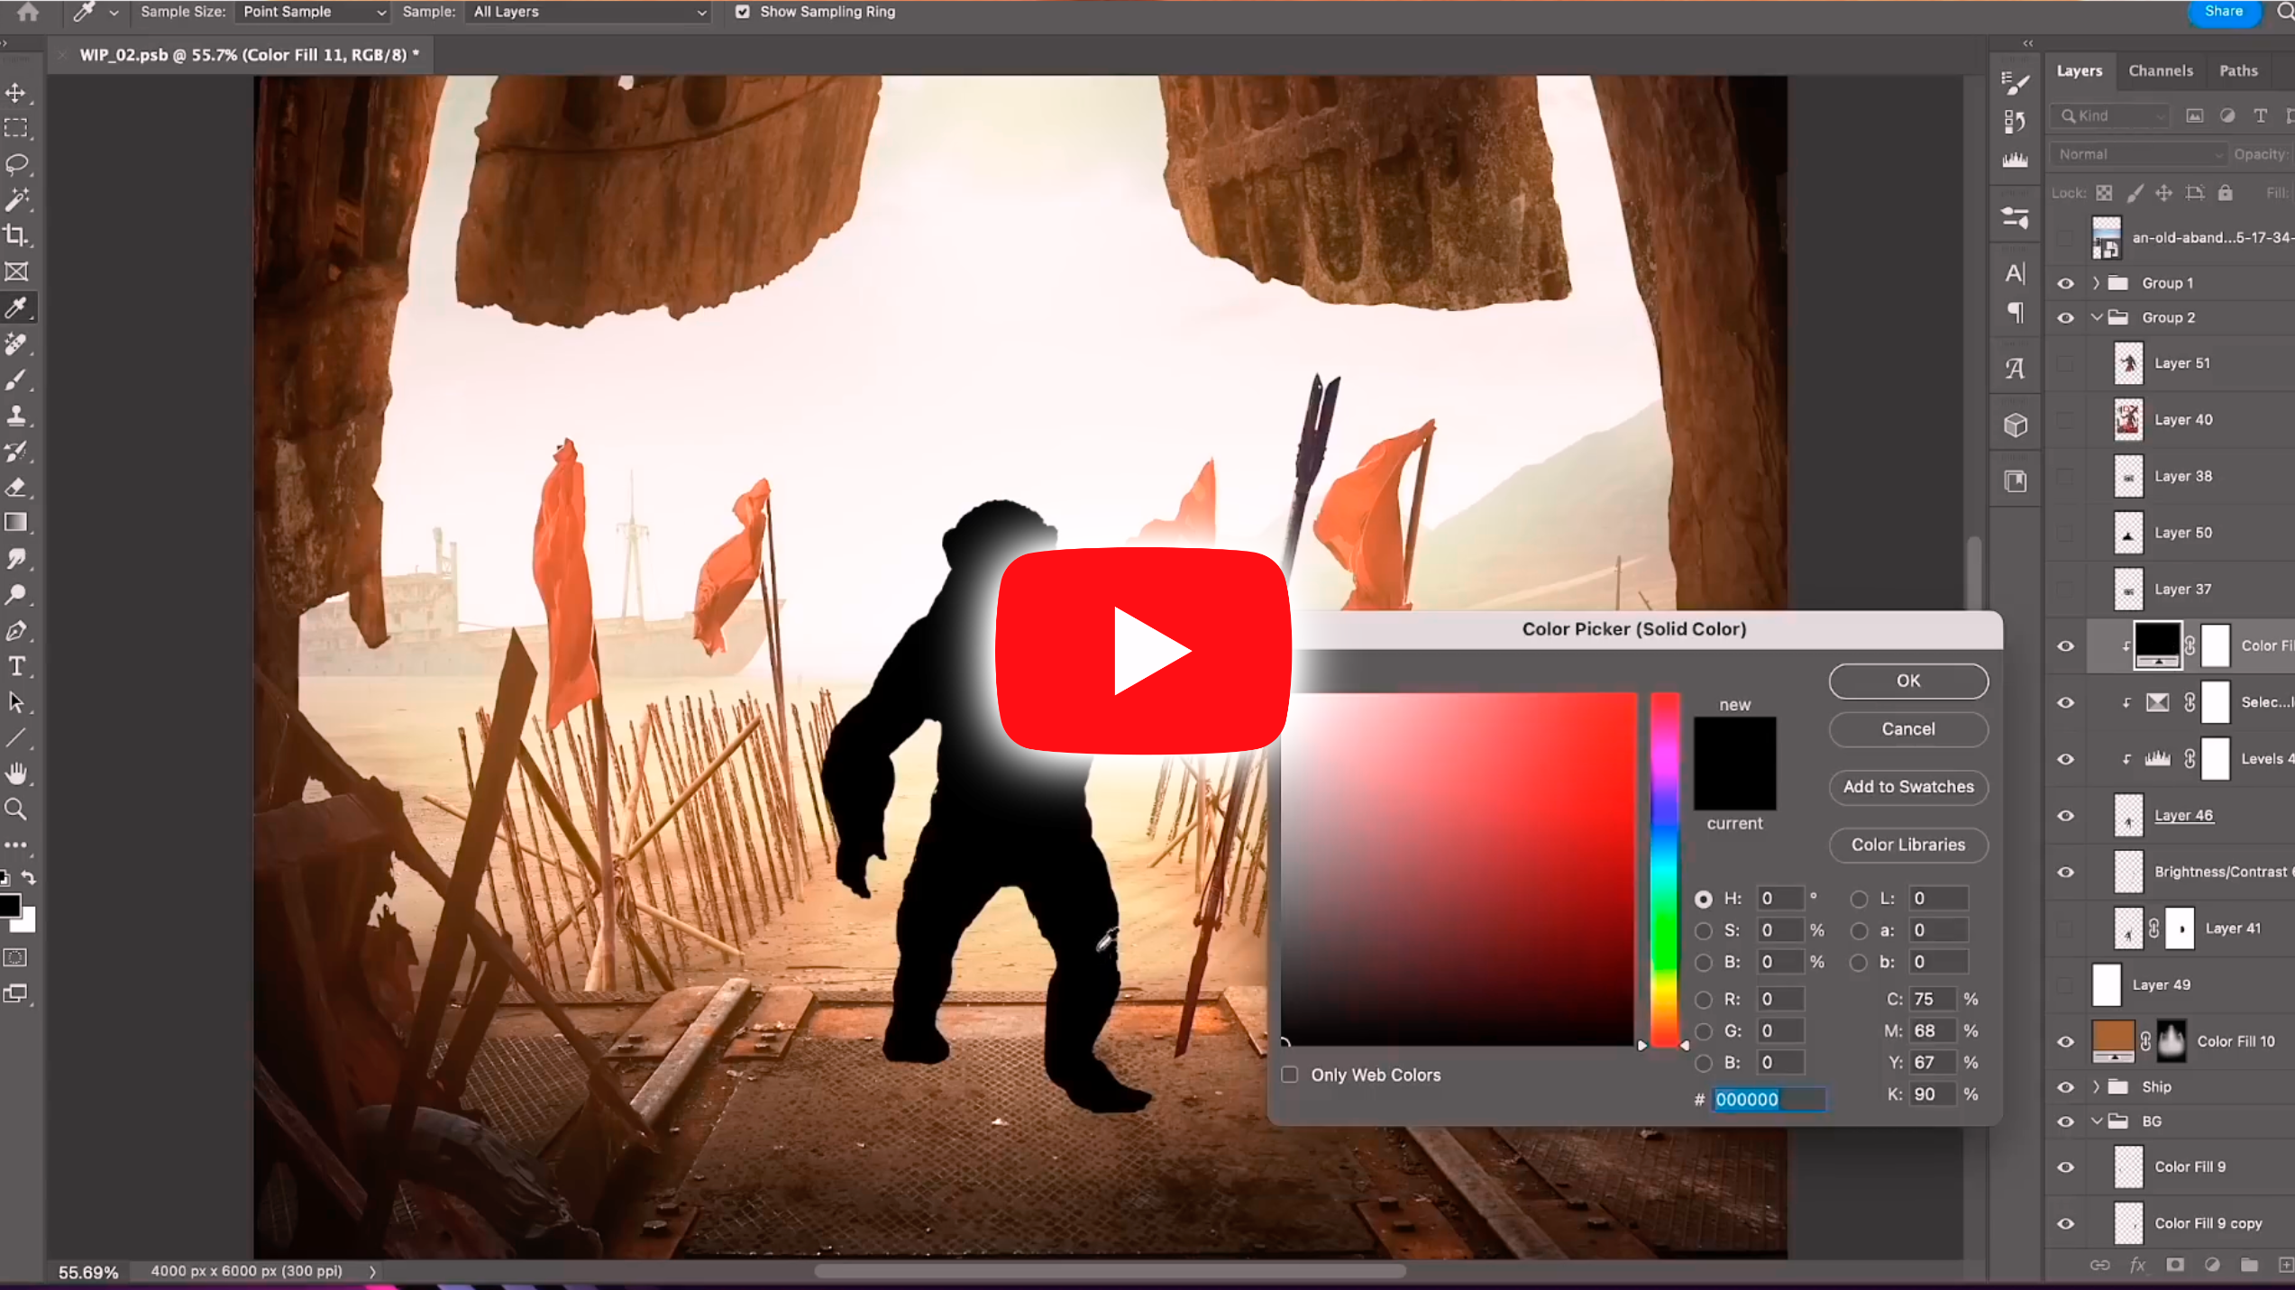
Task: Select the Magic Wand tool
Action: pyautogui.click(x=16, y=200)
